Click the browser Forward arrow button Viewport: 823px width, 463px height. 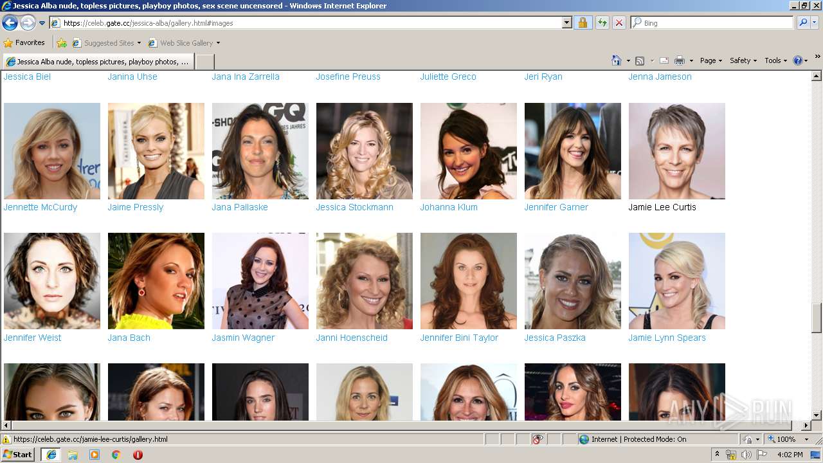(x=28, y=23)
